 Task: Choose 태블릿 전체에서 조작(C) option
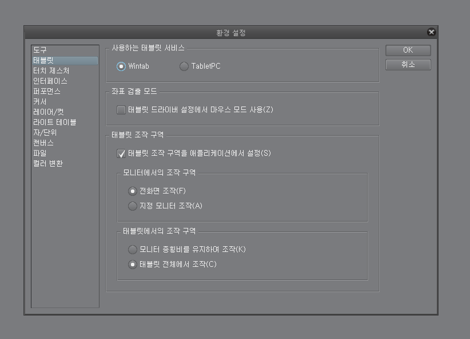click(133, 264)
